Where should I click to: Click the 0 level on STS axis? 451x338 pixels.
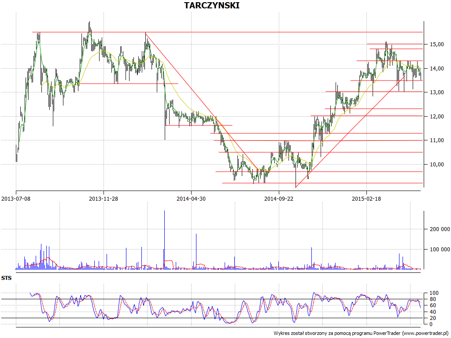pos(431,324)
